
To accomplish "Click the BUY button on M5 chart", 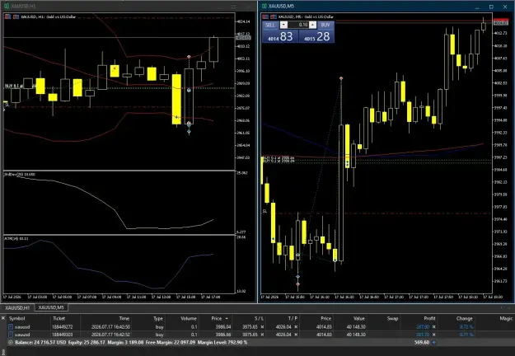I will (x=325, y=25).
